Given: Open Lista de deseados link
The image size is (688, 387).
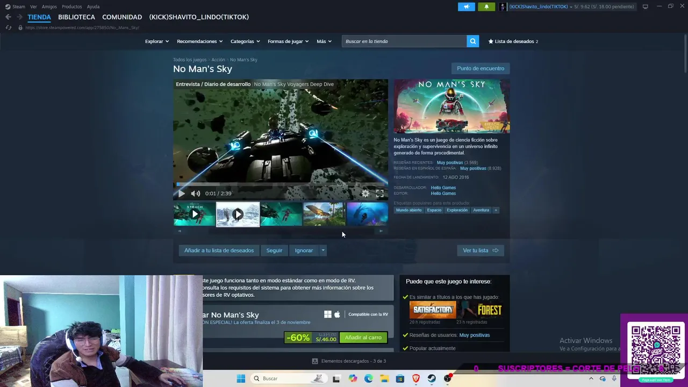Looking at the screenshot, I should [513, 41].
